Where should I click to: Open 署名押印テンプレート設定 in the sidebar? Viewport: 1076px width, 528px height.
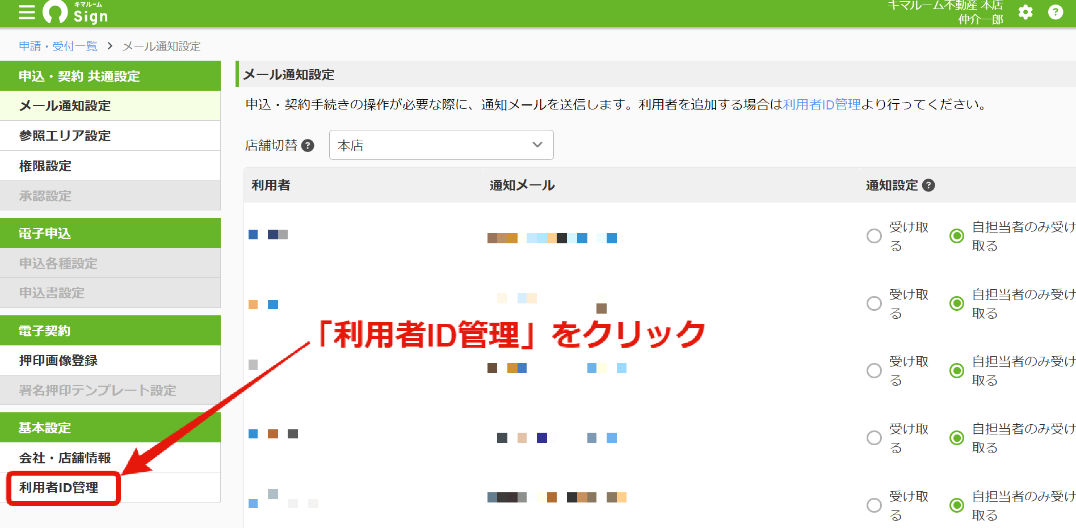(x=110, y=390)
